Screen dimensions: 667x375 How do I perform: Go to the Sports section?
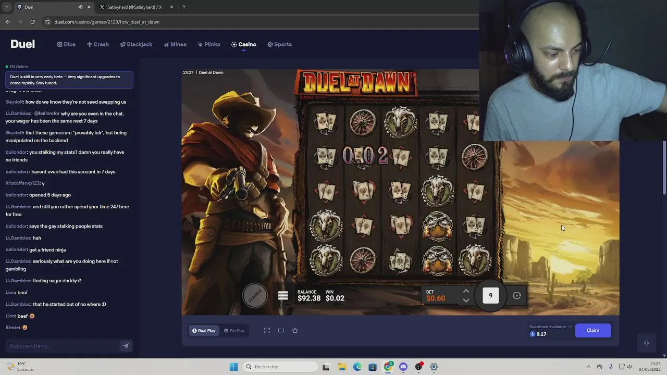coord(280,44)
